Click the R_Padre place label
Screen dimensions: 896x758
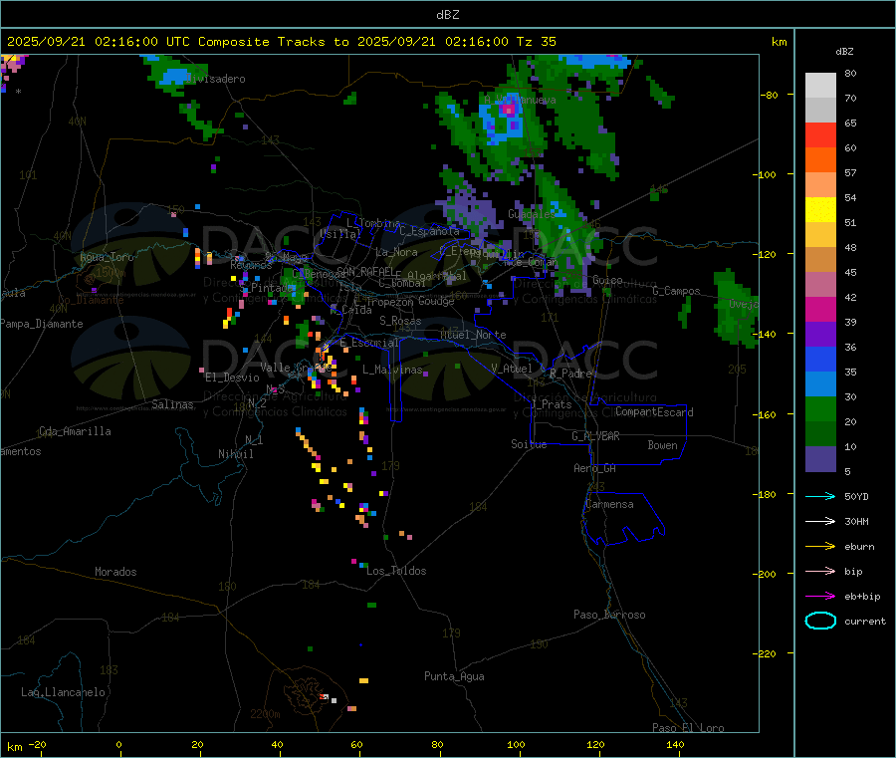tap(570, 374)
